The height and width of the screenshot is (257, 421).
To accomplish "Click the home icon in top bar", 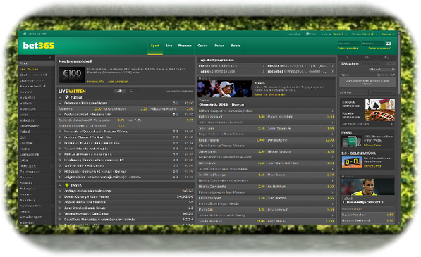I will pyautogui.click(x=25, y=34).
